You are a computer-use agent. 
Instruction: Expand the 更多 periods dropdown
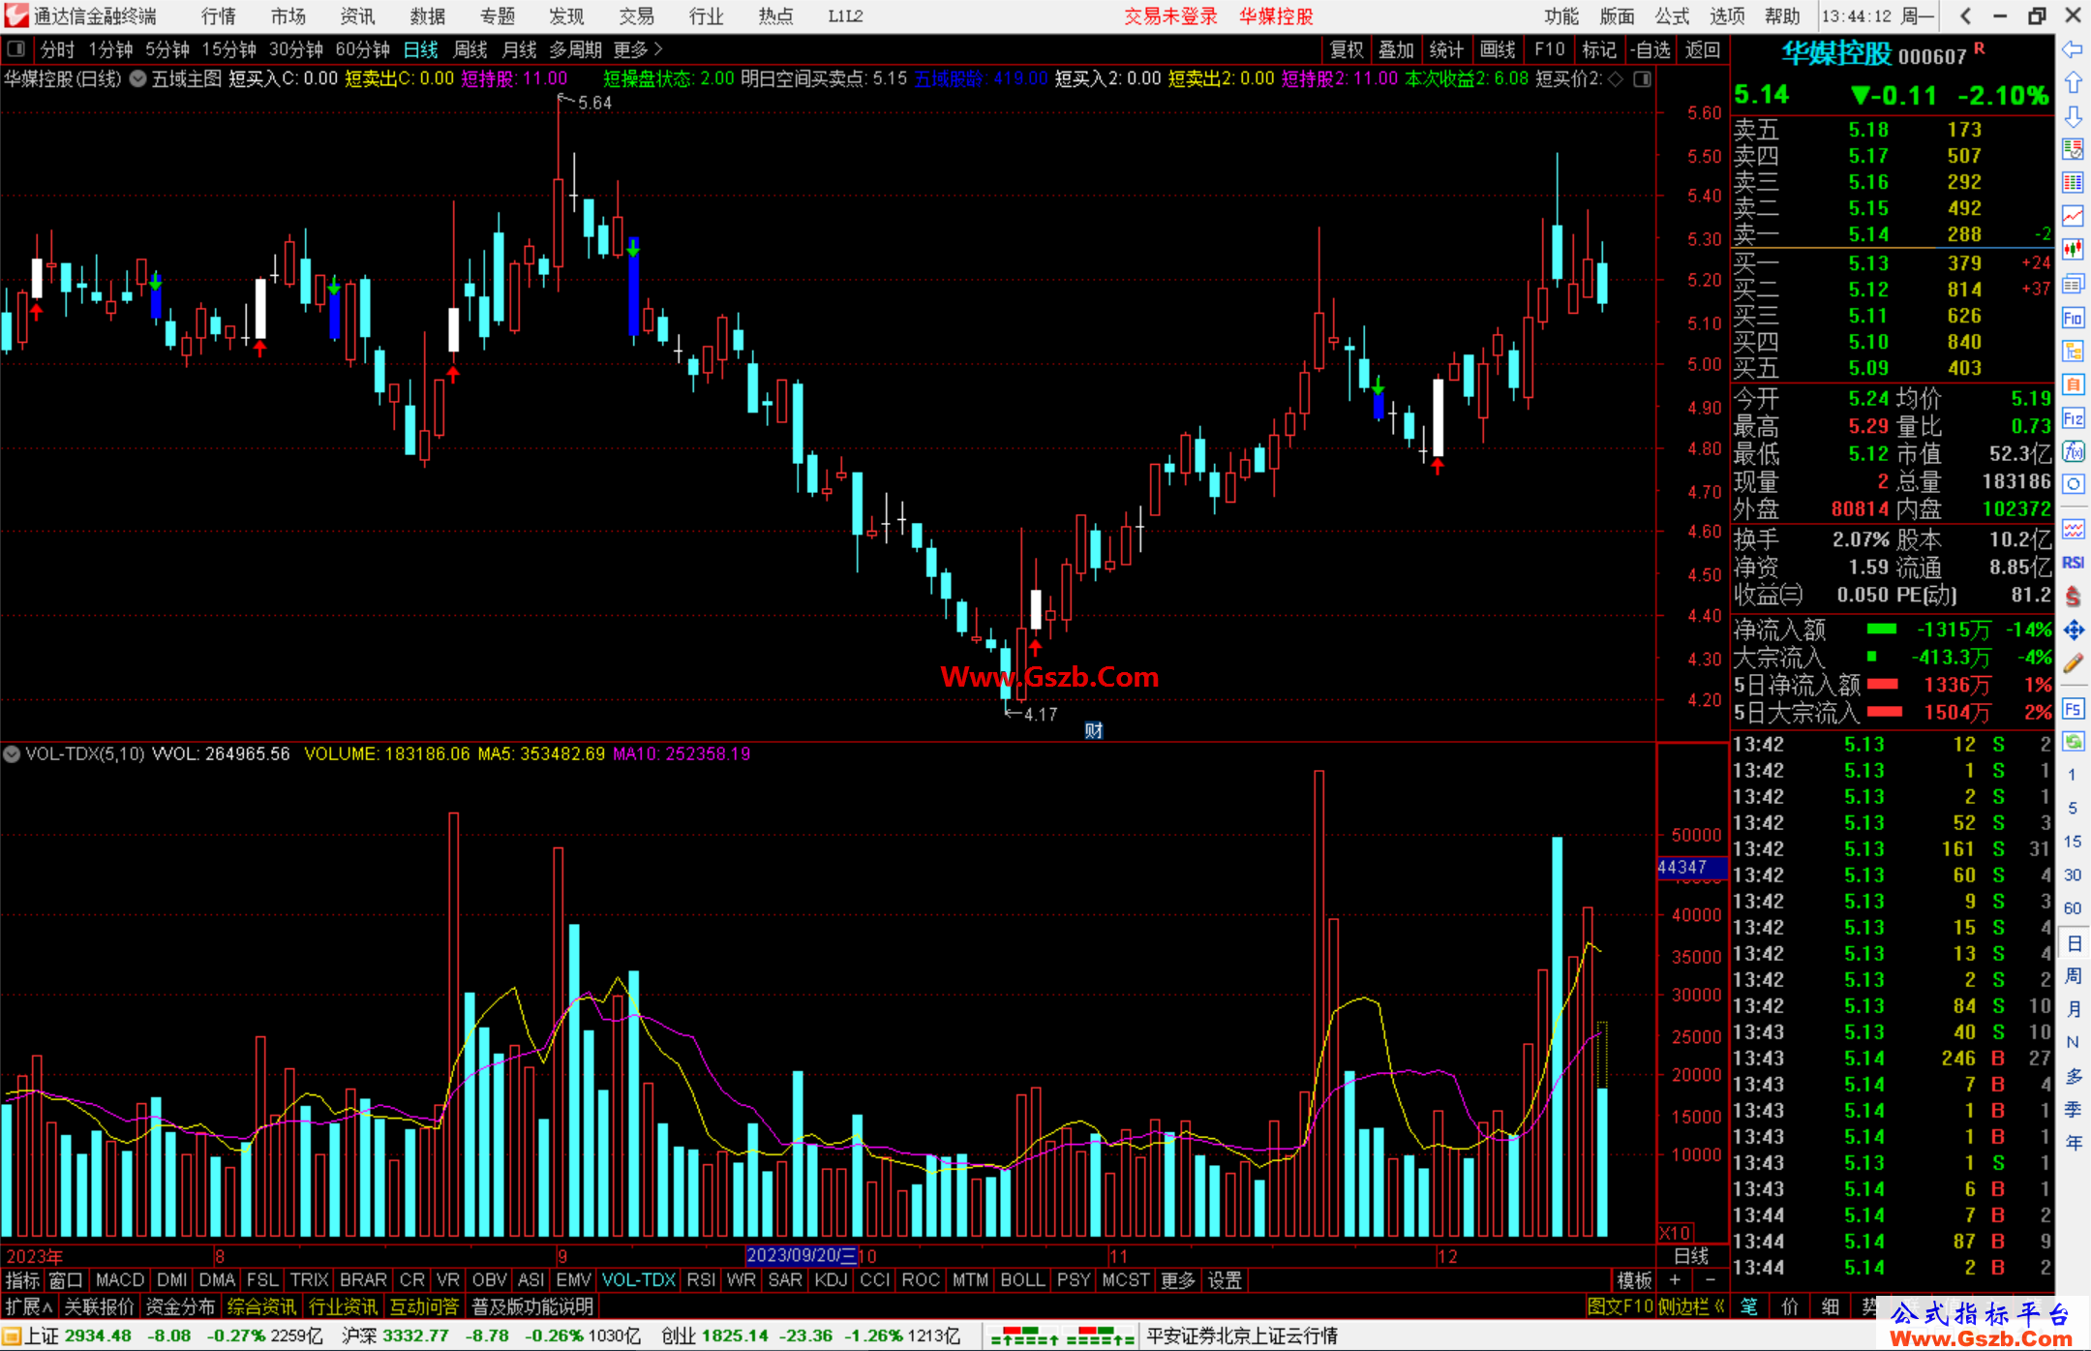638,49
